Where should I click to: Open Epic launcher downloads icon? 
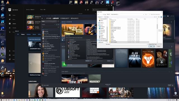(x=10, y=51)
